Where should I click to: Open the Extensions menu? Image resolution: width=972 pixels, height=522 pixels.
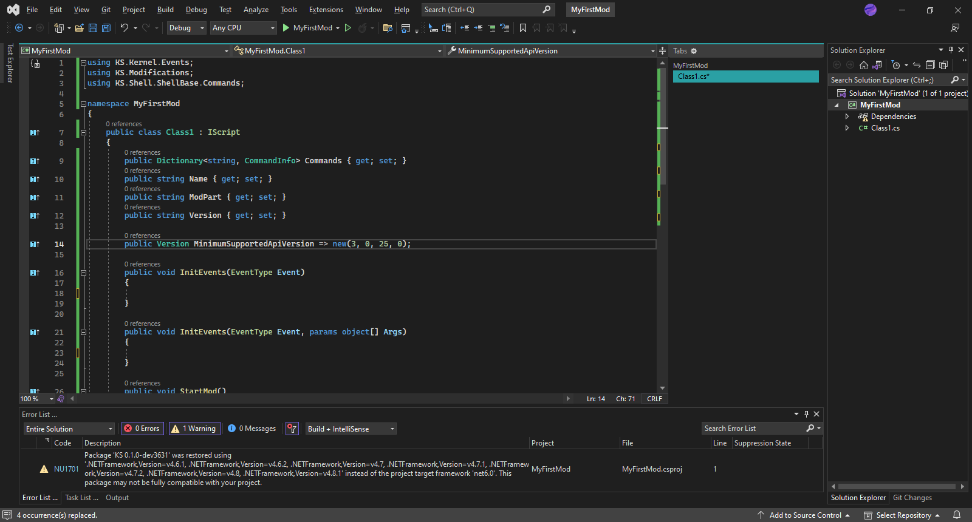click(x=326, y=10)
